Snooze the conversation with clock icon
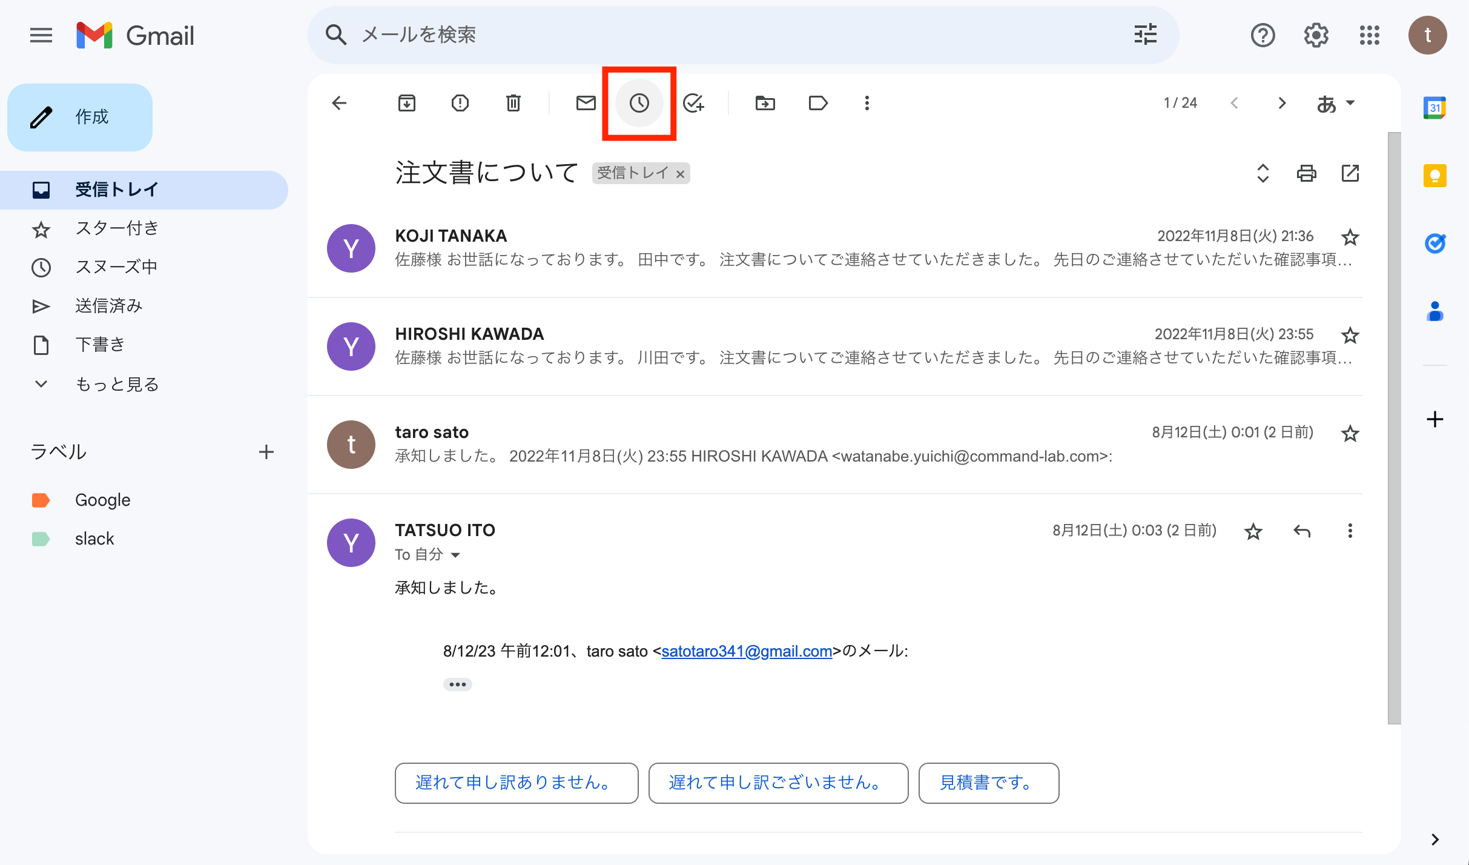1469x865 pixels. point(639,103)
